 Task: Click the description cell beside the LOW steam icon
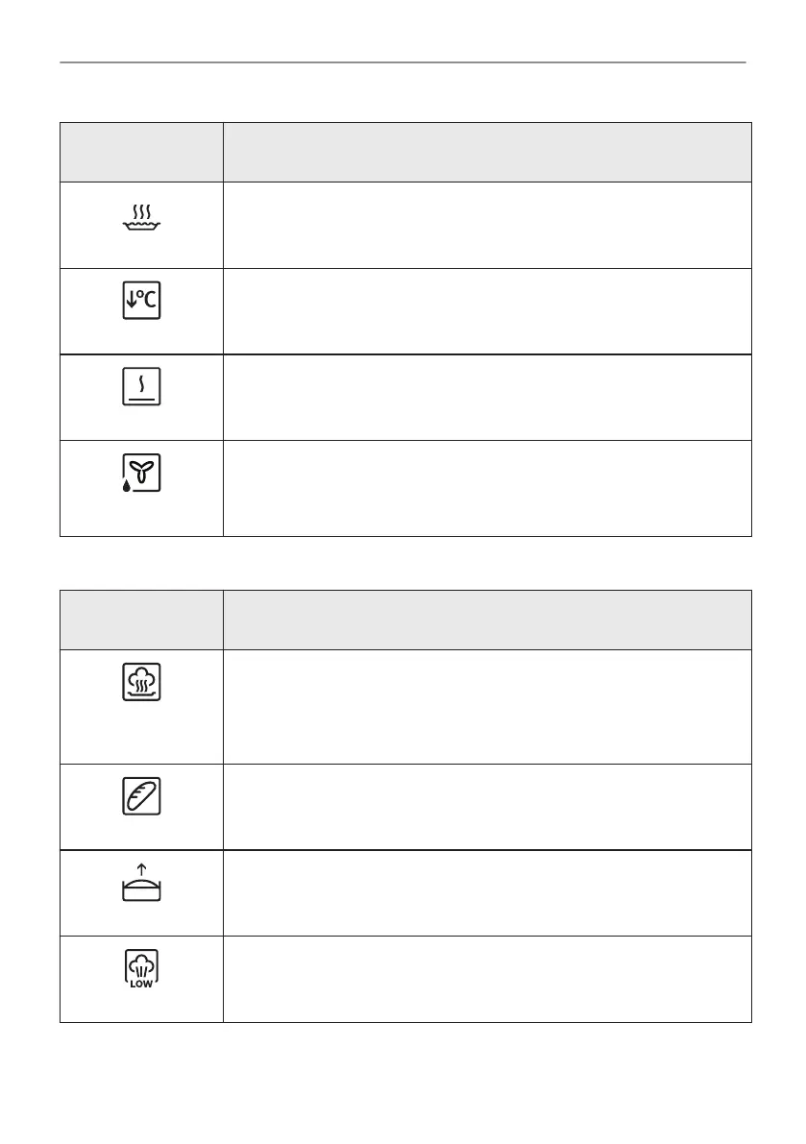486,978
